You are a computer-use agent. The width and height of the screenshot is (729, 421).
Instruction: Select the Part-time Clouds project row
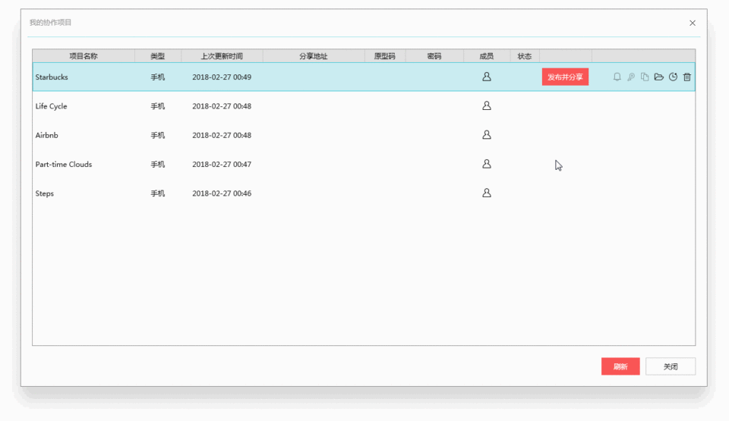pos(364,164)
